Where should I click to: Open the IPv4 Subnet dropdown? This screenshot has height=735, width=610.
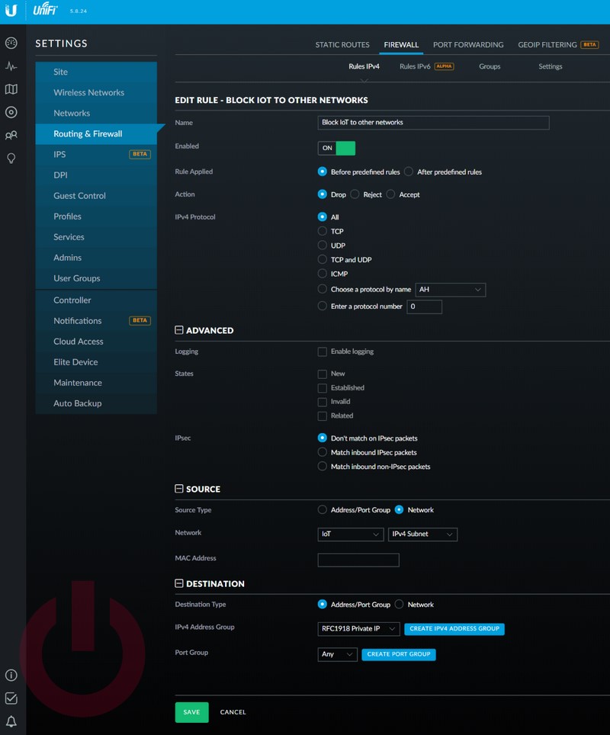pos(422,534)
